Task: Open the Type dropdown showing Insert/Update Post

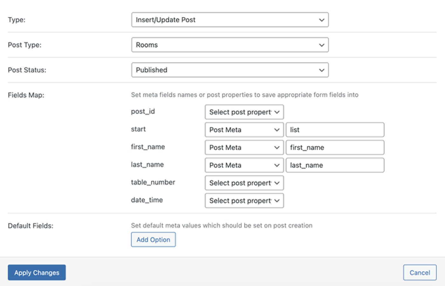Action: 230,20
